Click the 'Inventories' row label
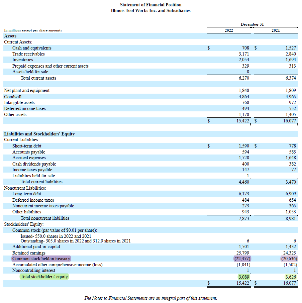 23,60
